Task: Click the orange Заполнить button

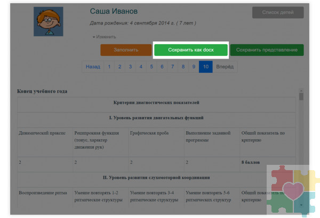Action: 126,50
